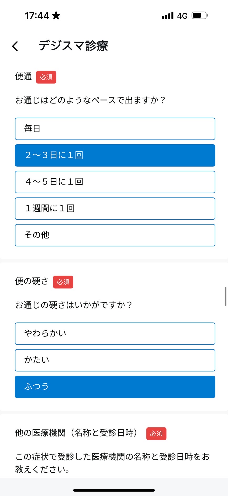Viewport: 228px width, 496px height.
Task: Select the 毎日 option
Action: 115,129
